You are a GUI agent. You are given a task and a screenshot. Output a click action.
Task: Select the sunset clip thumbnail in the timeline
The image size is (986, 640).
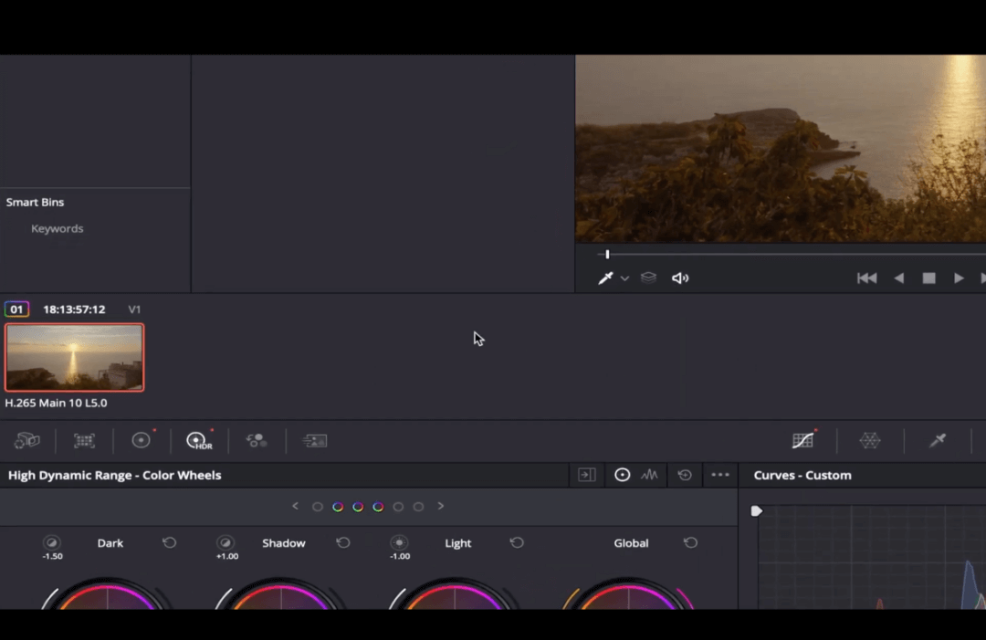tap(74, 357)
